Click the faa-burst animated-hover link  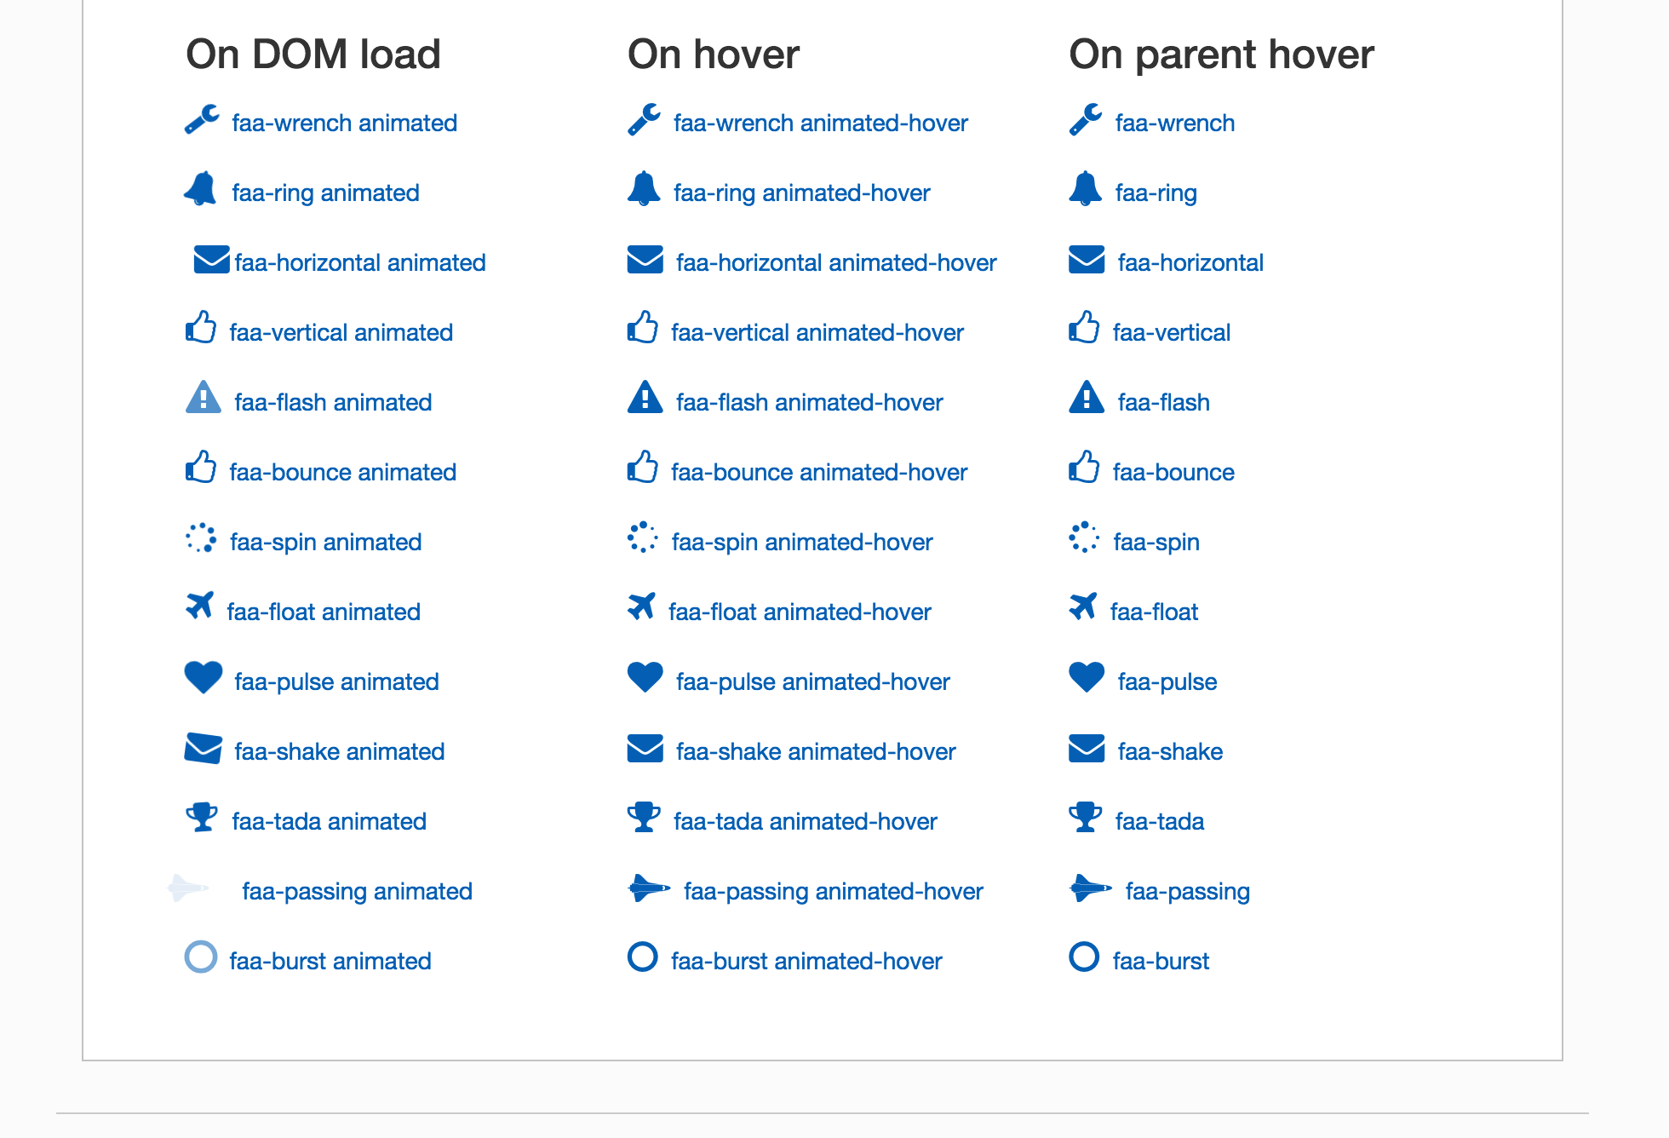806,961
